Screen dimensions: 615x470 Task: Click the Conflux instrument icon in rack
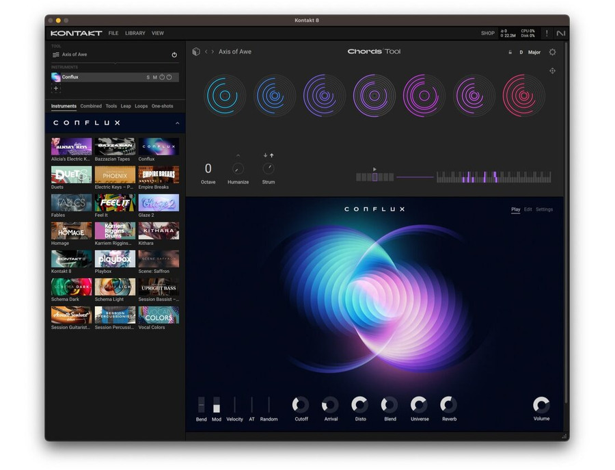coord(56,77)
